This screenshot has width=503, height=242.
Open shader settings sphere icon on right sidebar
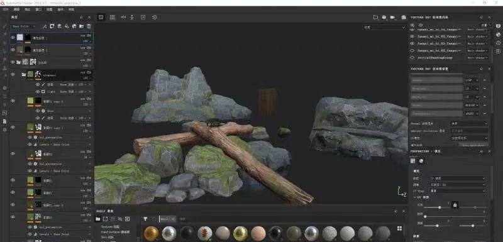[498, 35]
